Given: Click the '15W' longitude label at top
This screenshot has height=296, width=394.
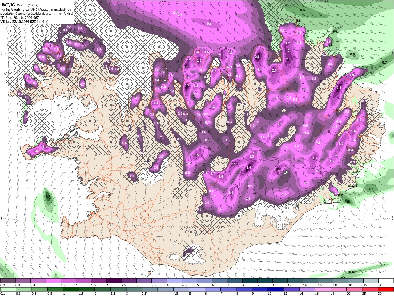Looking at the screenshot, I should pyautogui.click(x=326, y=2).
